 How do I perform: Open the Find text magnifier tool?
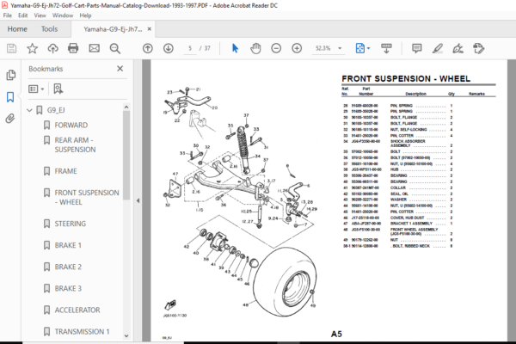click(x=115, y=48)
